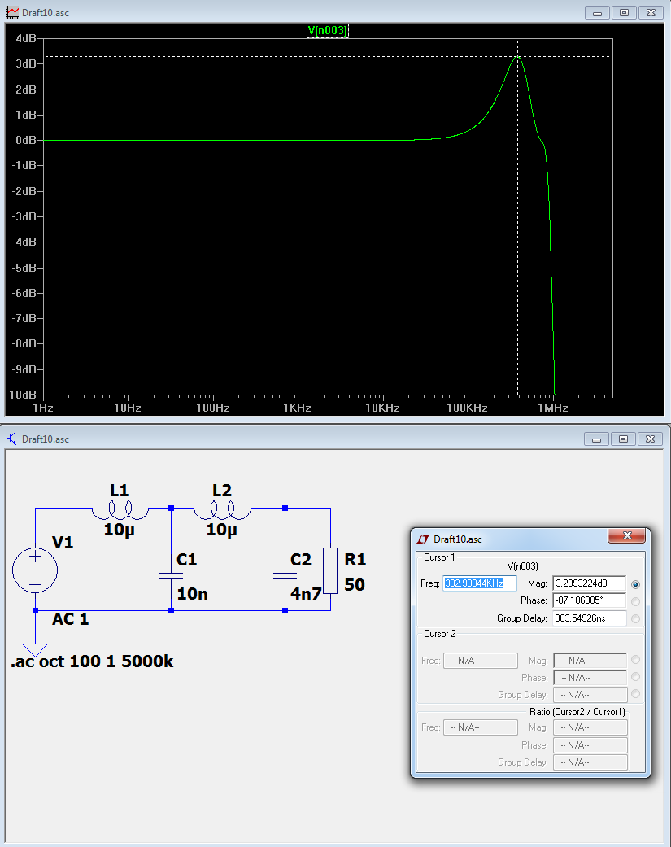Click the voltage source V1 symbol
Viewport: 671px width, 847px height.
point(35,570)
